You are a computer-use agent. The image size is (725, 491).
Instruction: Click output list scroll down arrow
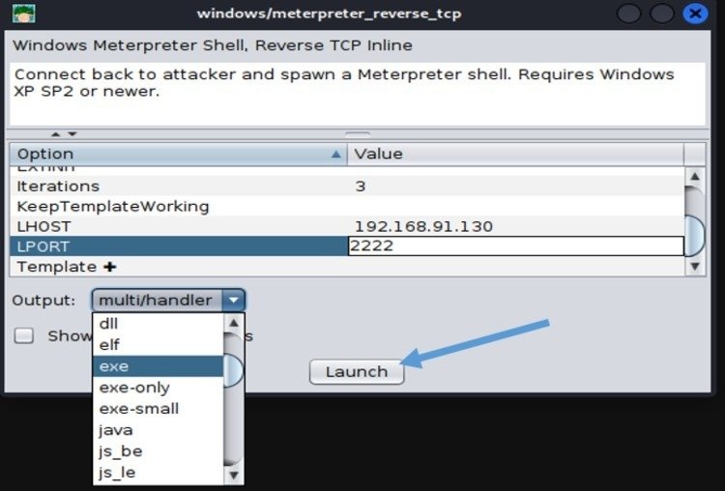pos(234,475)
